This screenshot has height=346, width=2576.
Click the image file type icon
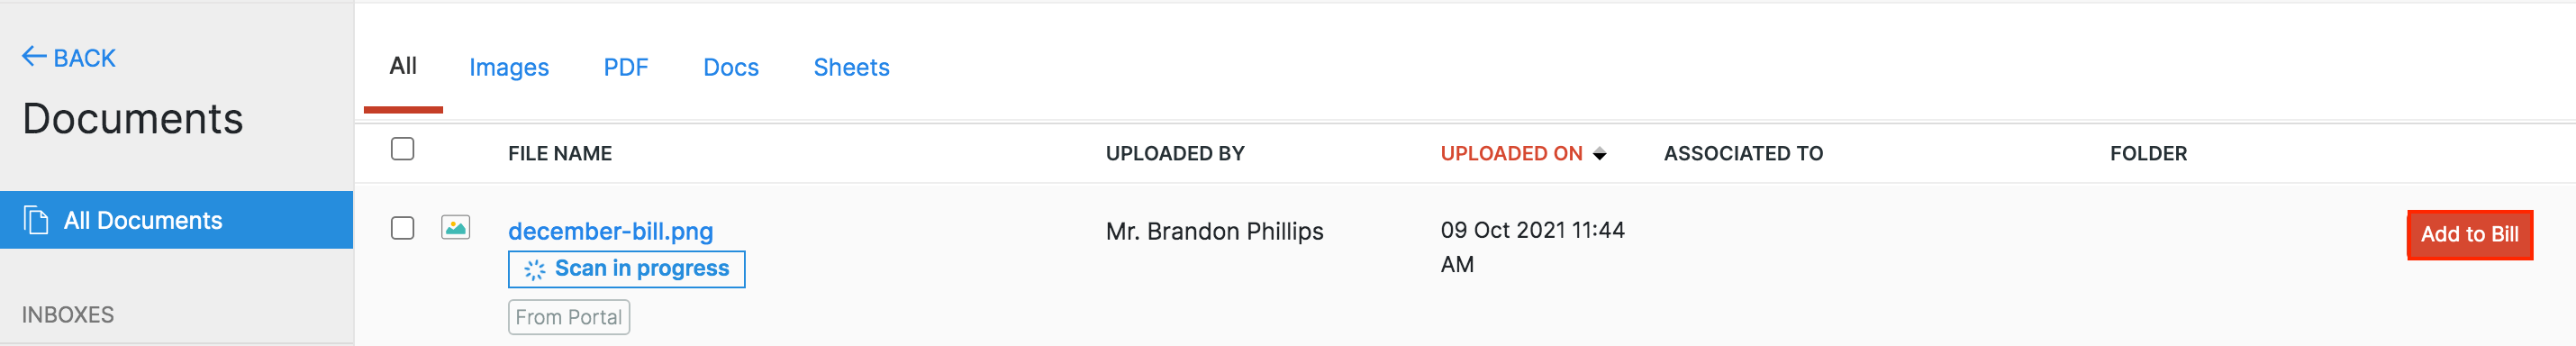pyautogui.click(x=456, y=228)
